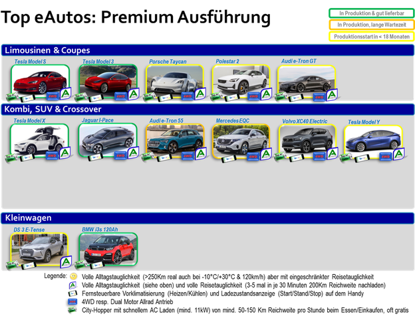This screenshot has height=318, width=415.
Task: Click the 'BMW i3s 120Ah' label
Action: coord(100,230)
